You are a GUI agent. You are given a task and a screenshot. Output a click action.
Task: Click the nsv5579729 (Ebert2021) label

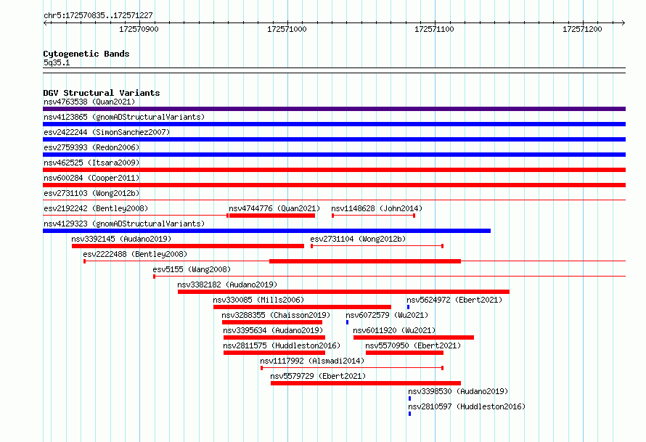coord(318,376)
